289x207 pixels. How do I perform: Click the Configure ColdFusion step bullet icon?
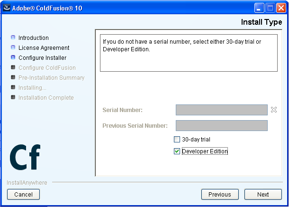click(x=13, y=67)
